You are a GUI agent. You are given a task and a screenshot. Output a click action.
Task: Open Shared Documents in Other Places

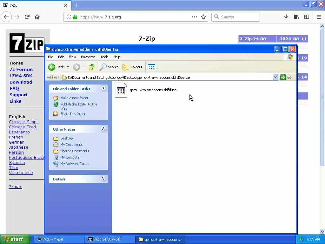[x=75, y=151]
